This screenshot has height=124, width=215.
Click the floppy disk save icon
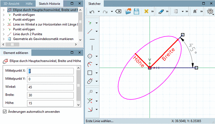point(136,11)
